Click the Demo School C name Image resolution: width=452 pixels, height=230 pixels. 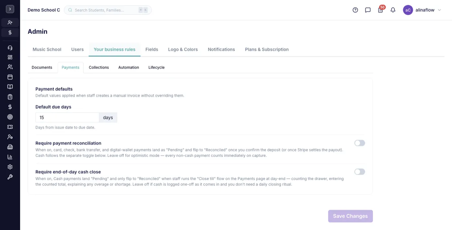point(44,10)
